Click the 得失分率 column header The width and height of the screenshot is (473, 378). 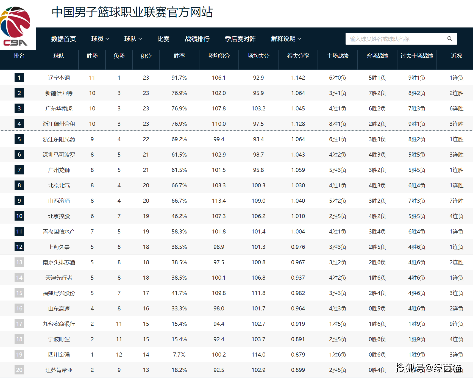[x=298, y=56]
